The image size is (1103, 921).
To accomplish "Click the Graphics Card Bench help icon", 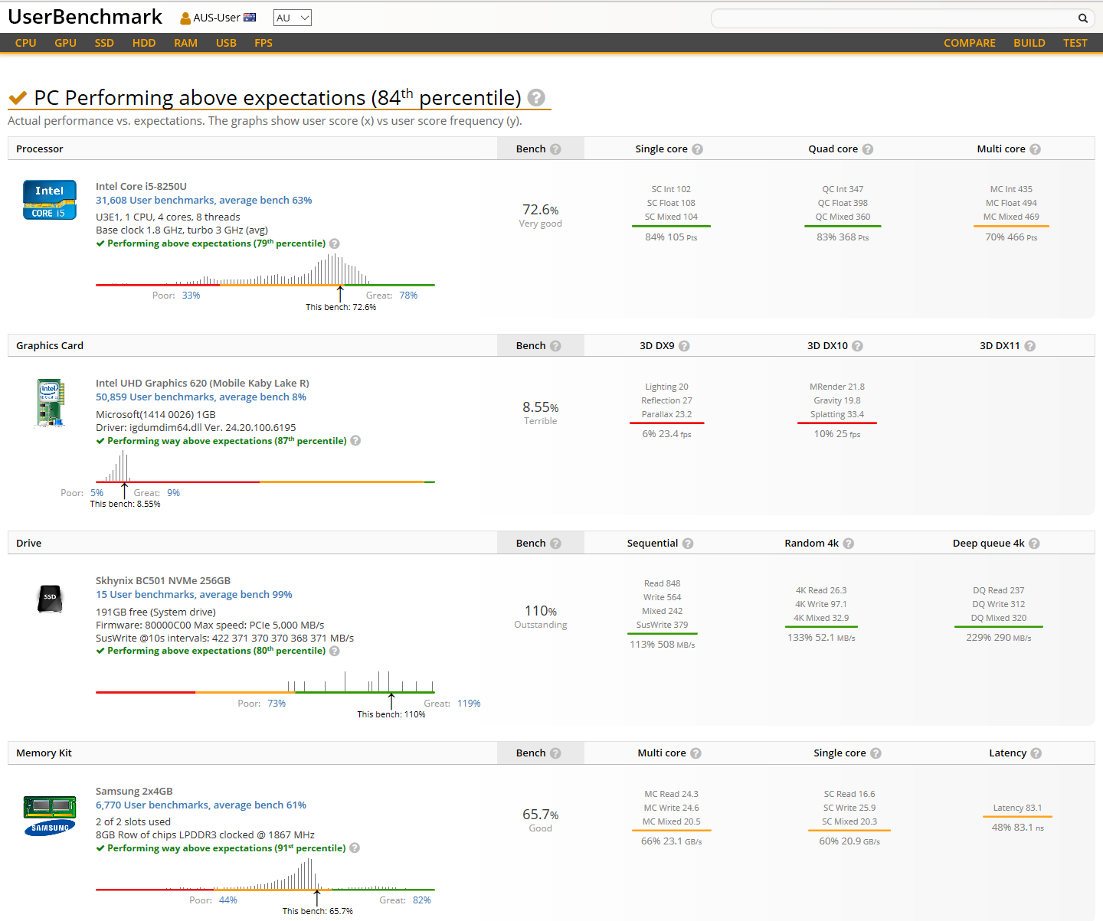I will 555,346.
